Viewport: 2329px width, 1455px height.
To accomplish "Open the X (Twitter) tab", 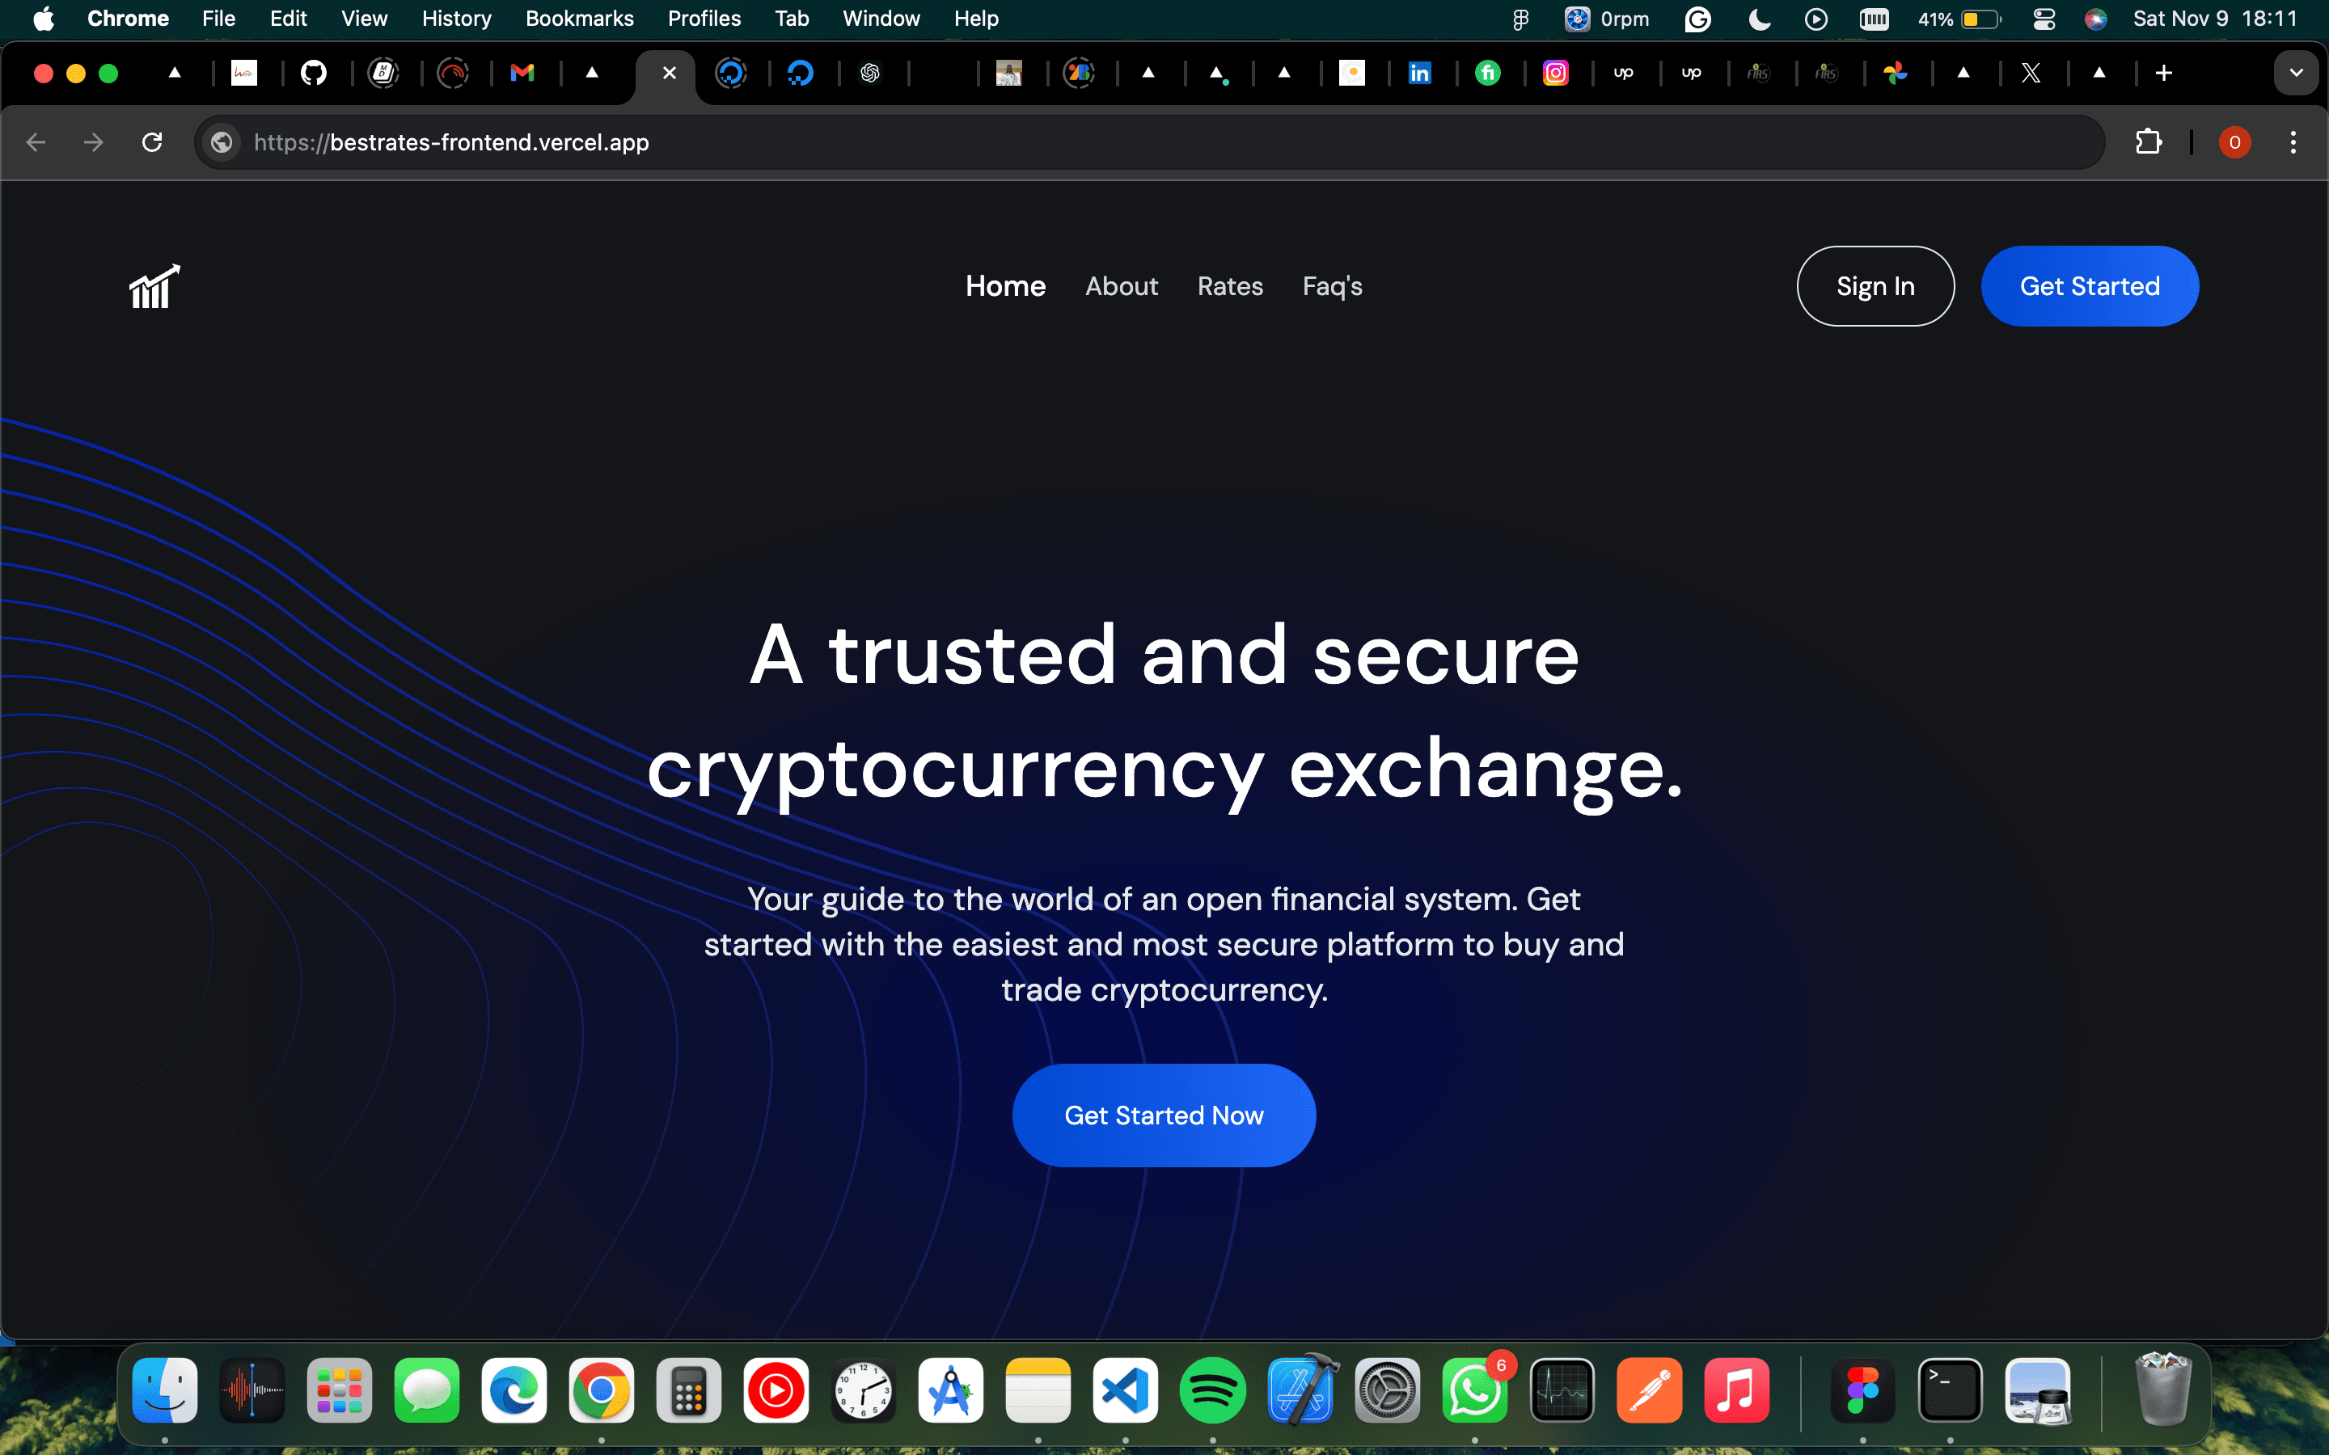I will [x=2031, y=73].
